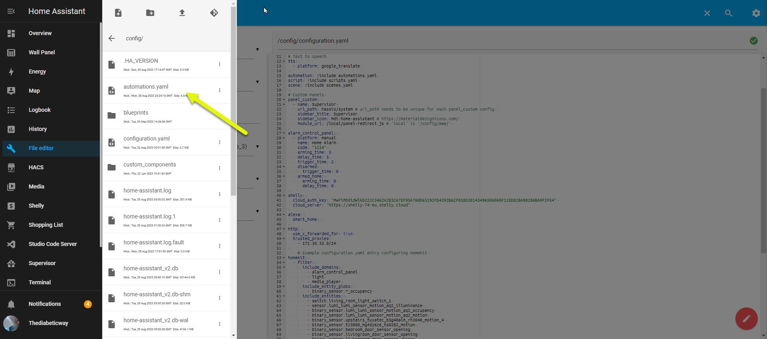Screen dimensions: 767x339
Task: Click the new folder icon
Action: [150, 13]
